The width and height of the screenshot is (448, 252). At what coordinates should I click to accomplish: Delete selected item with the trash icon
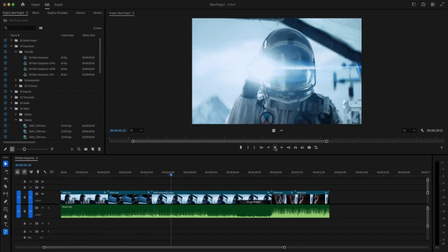99,149
